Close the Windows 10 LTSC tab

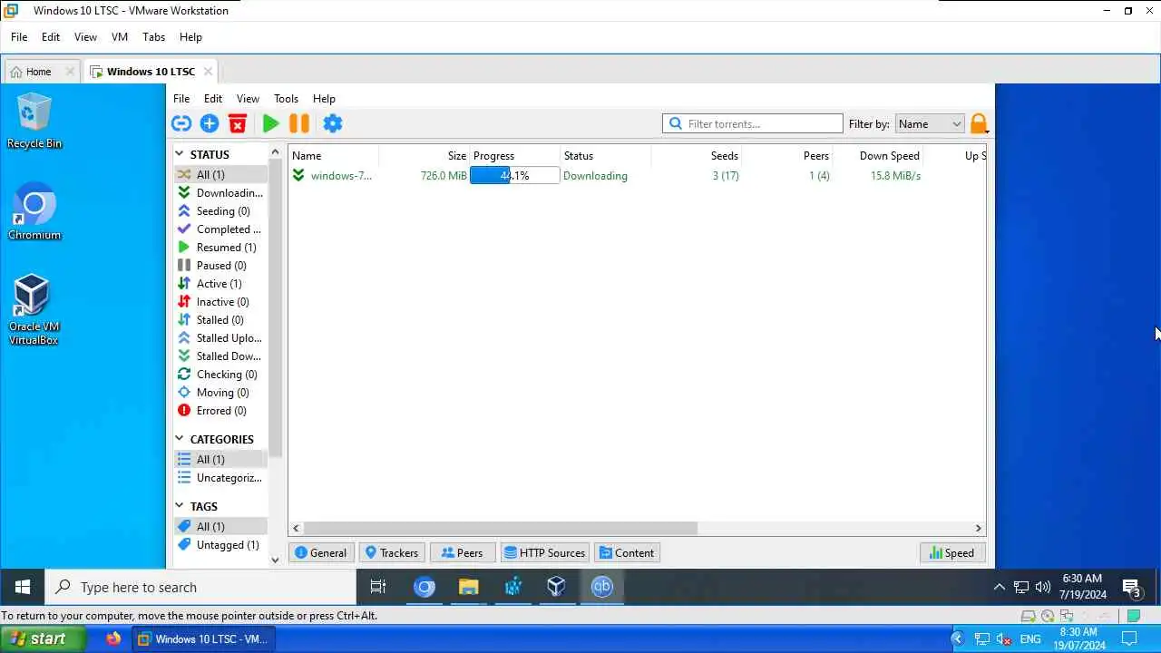(208, 71)
